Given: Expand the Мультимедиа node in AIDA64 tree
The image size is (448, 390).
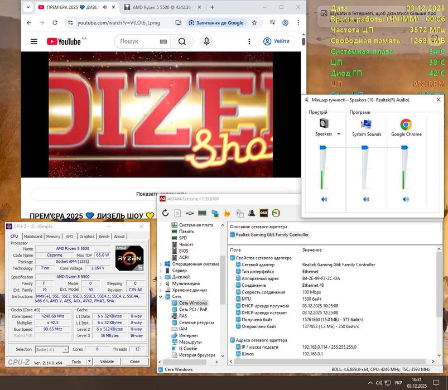Looking at the screenshot, I should point(161,284).
